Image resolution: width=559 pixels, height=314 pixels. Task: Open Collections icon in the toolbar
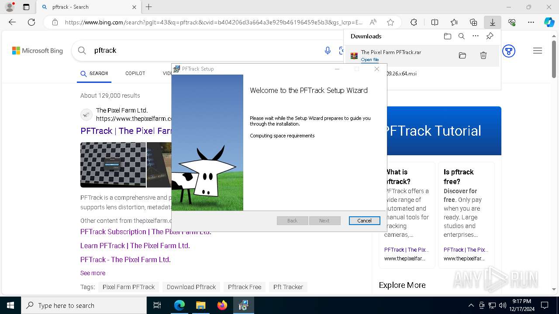point(473,22)
